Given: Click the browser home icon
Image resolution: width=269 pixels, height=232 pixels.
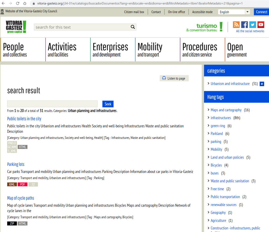Looking at the screenshot, I should 25,3.
